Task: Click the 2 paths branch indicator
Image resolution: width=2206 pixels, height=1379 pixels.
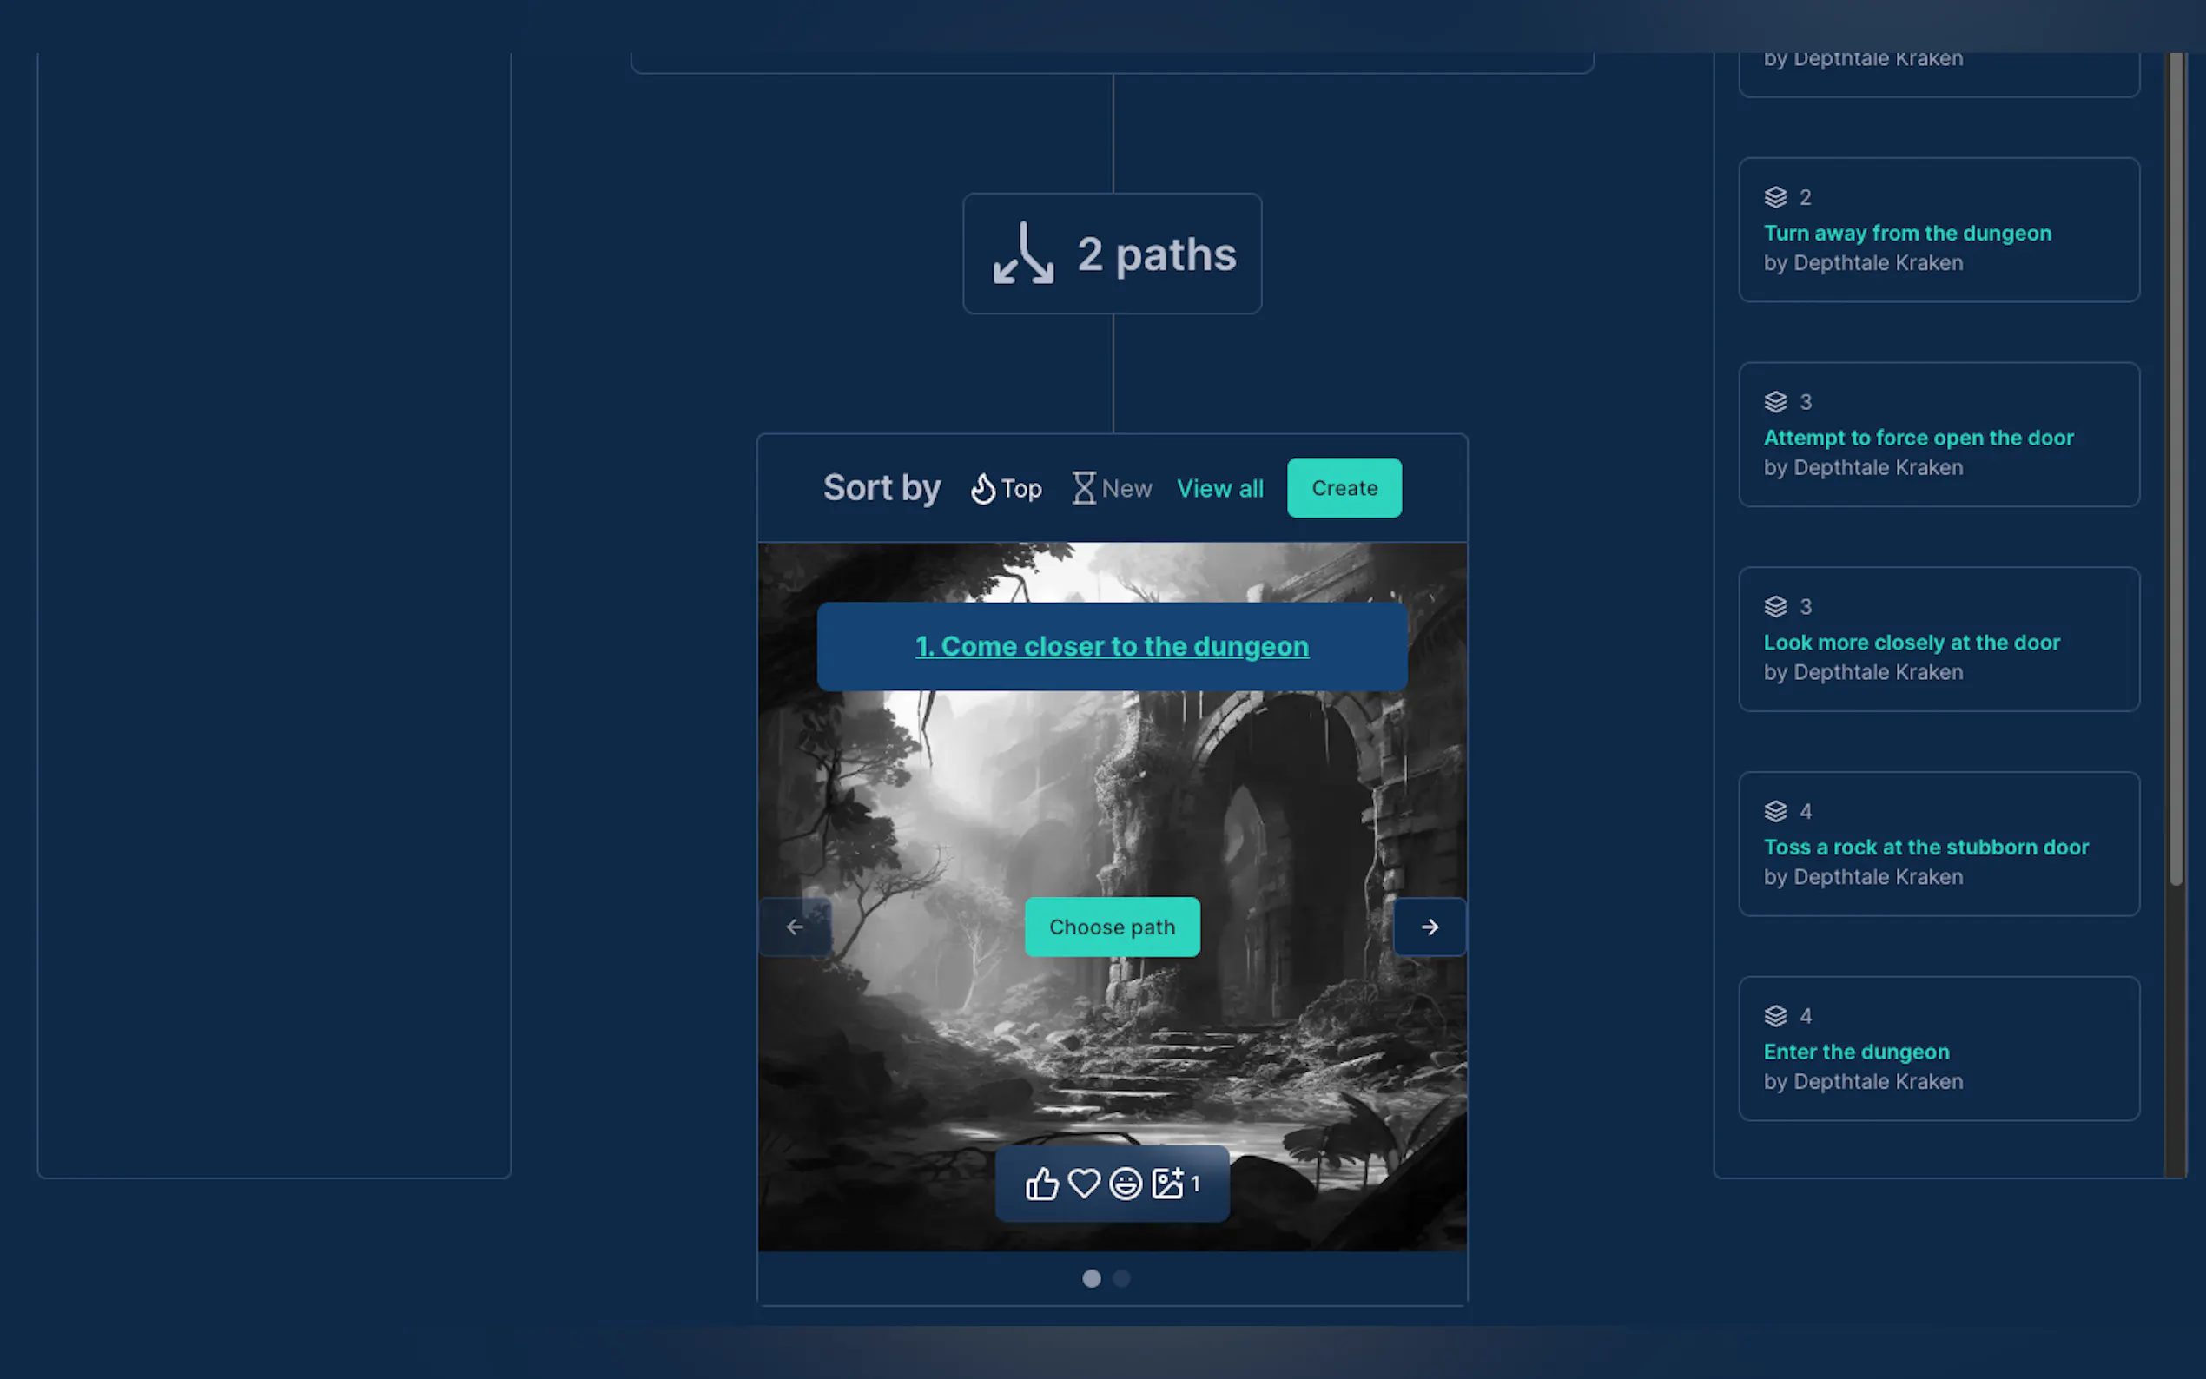Action: [1112, 254]
